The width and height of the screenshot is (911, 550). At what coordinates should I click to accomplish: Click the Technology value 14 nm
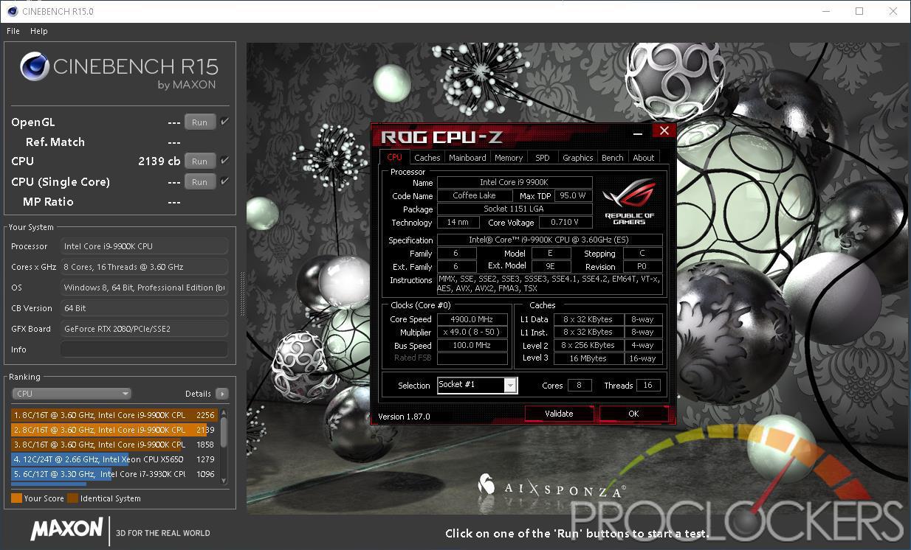458,223
